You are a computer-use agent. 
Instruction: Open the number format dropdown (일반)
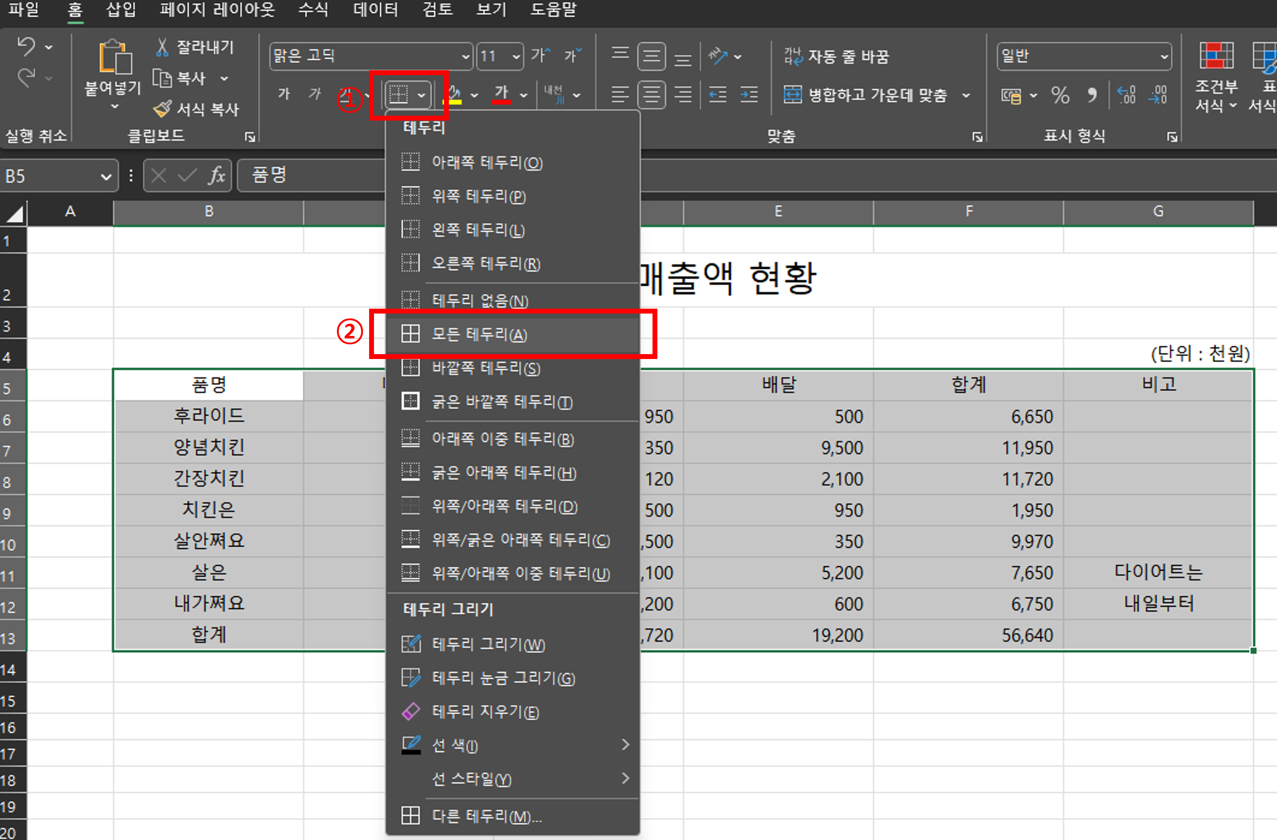(1164, 56)
